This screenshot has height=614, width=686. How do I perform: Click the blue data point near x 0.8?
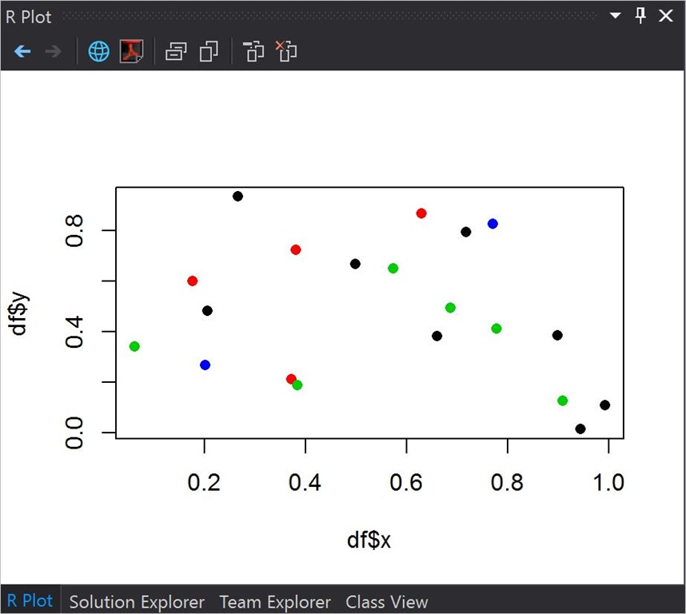click(493, 224)
